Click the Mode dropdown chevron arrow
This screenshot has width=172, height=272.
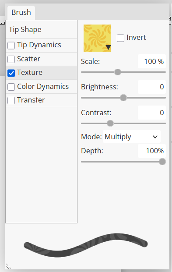tap(155, 137)
